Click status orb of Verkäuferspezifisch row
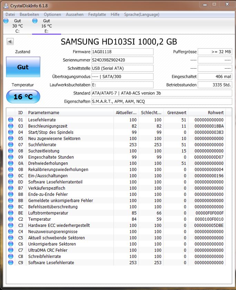Image resolution: width=236 pixels, height=290 pixels. [11, 188]
